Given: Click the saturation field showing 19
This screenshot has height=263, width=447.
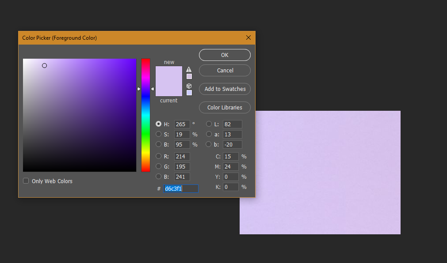Looking at the screenshot, I should click(x=182, y=134).
